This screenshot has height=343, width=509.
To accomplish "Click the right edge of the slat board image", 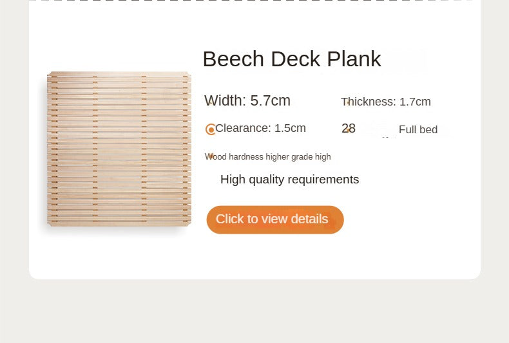I will click(x=189, y=149).
